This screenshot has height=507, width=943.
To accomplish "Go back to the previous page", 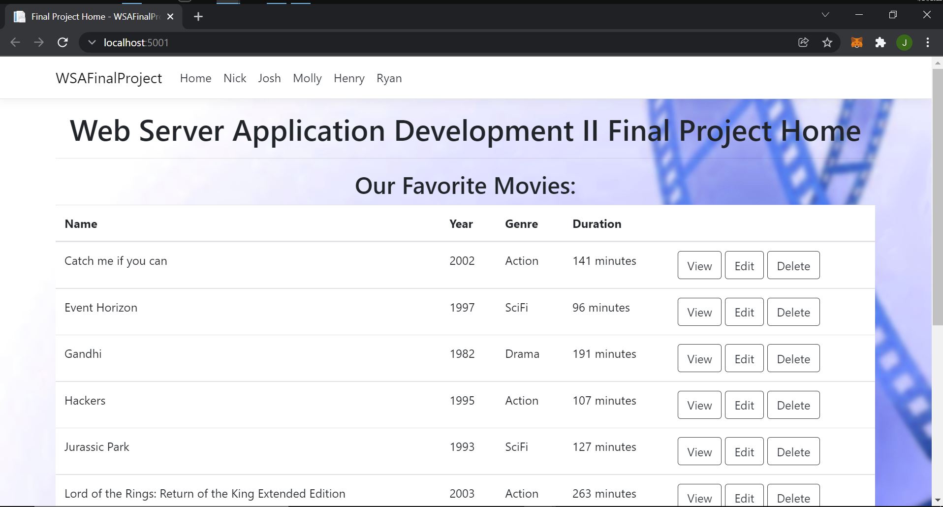I will click(15, 42).
